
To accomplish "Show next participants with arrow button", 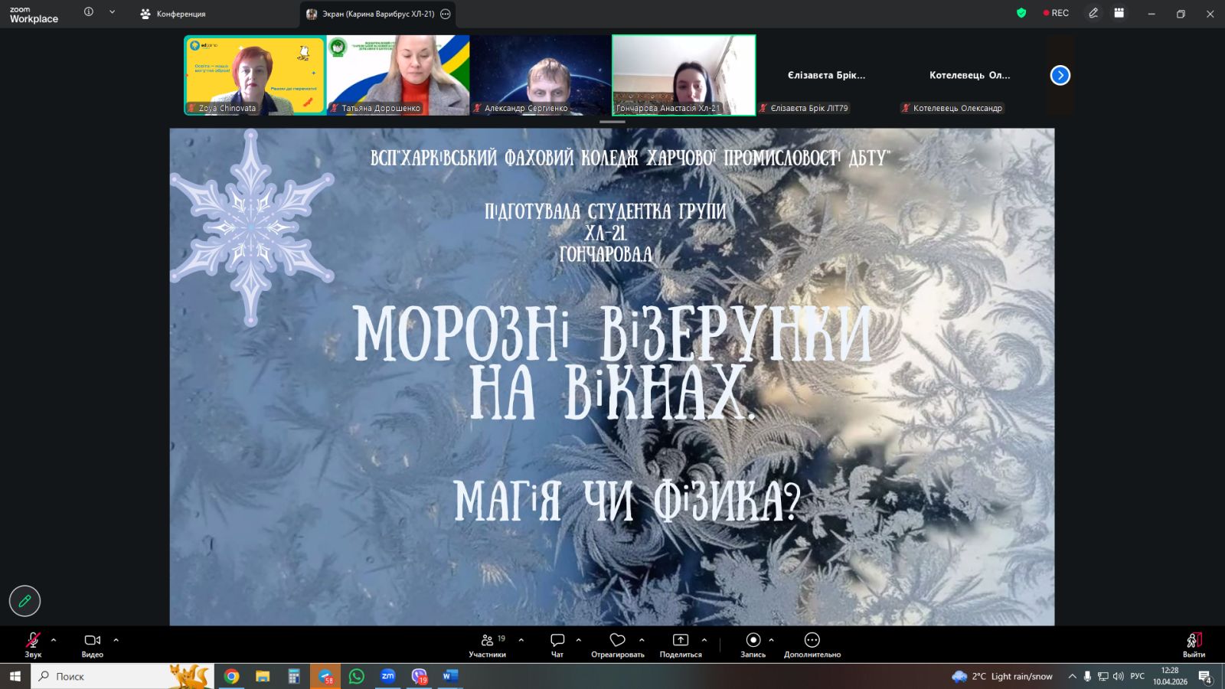I will click(1060, 75).
